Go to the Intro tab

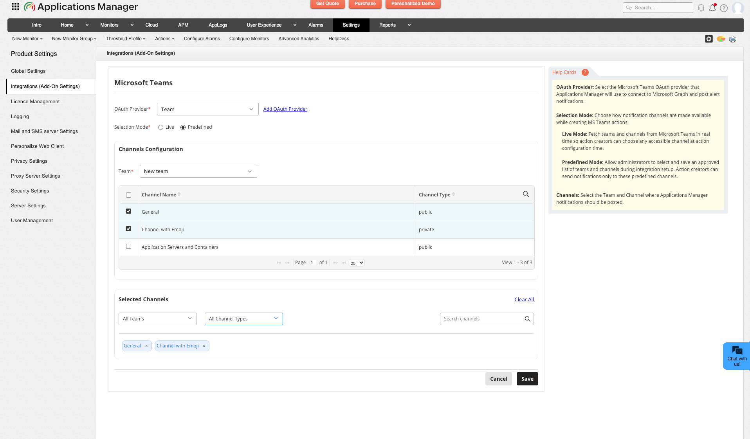(37, 25)
